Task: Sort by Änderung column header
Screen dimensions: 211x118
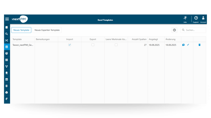Action: [x=173, y=39]
